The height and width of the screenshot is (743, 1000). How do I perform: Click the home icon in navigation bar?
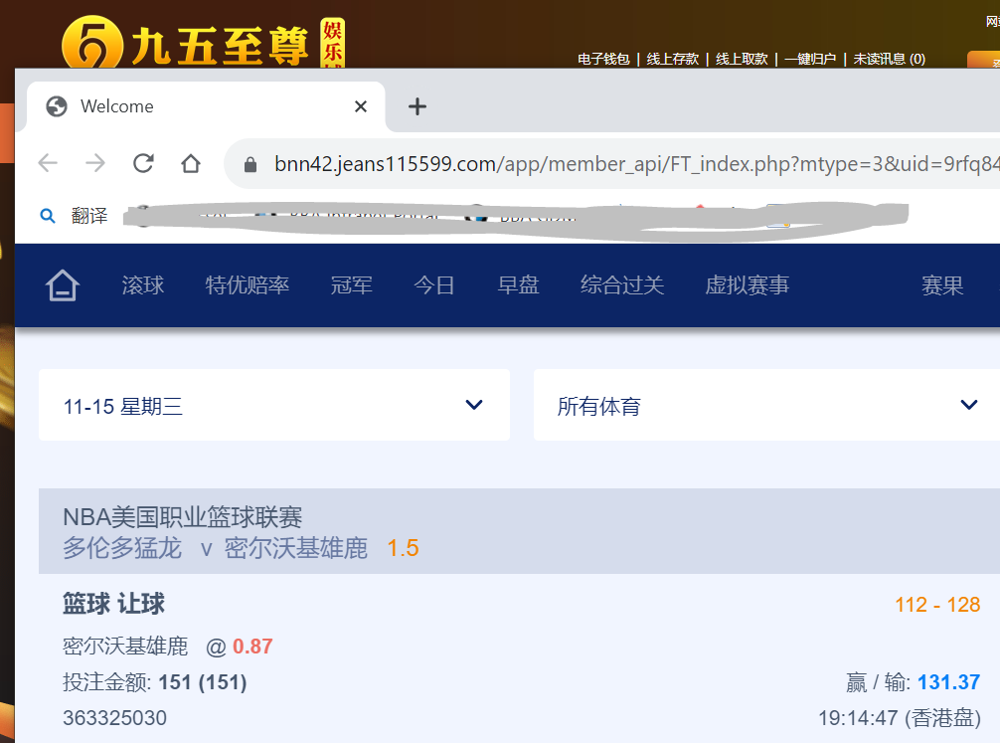(62, 286)
